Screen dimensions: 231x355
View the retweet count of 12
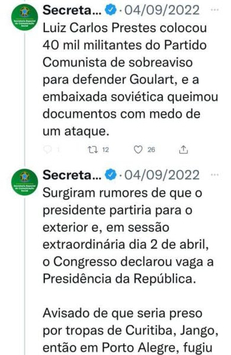(x=105, y=150)
